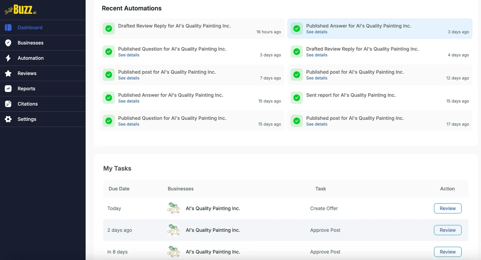Screen dimensions: 481x260
Task: Click green check icon for Published Answer 15 days ago
Action: [109, 98]
